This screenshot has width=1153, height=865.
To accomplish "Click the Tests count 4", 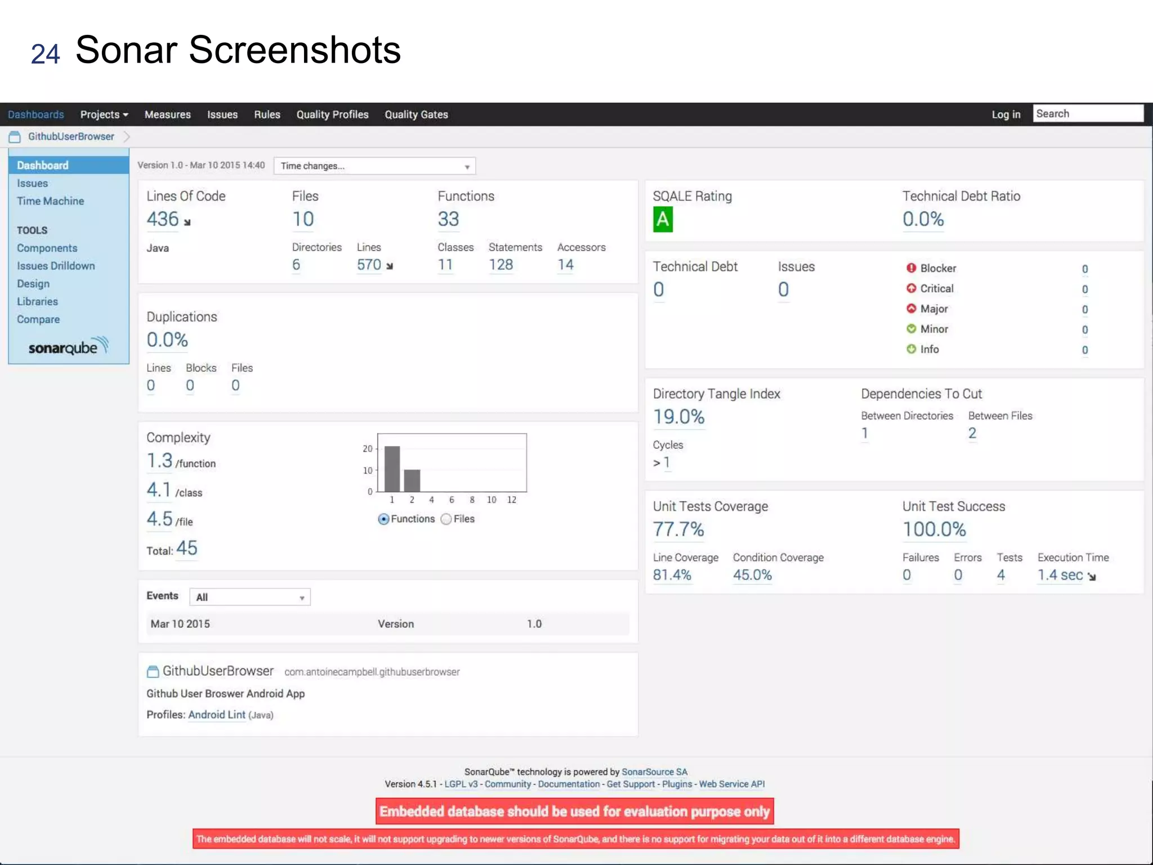I will click(1001, 575).
